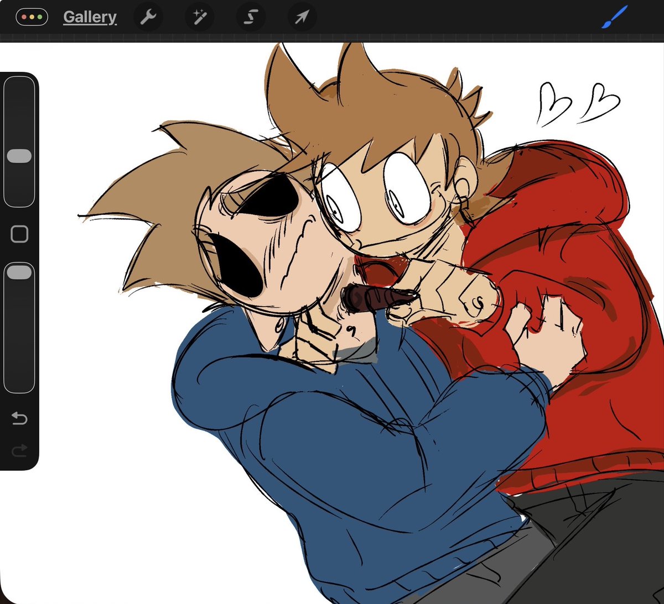
Task: Click the brush size slider handle
Action: tap(19, 156)
